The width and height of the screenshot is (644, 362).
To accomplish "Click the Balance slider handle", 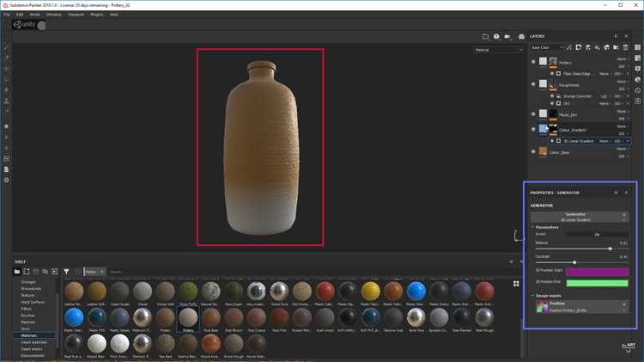I will coord(610,248).
